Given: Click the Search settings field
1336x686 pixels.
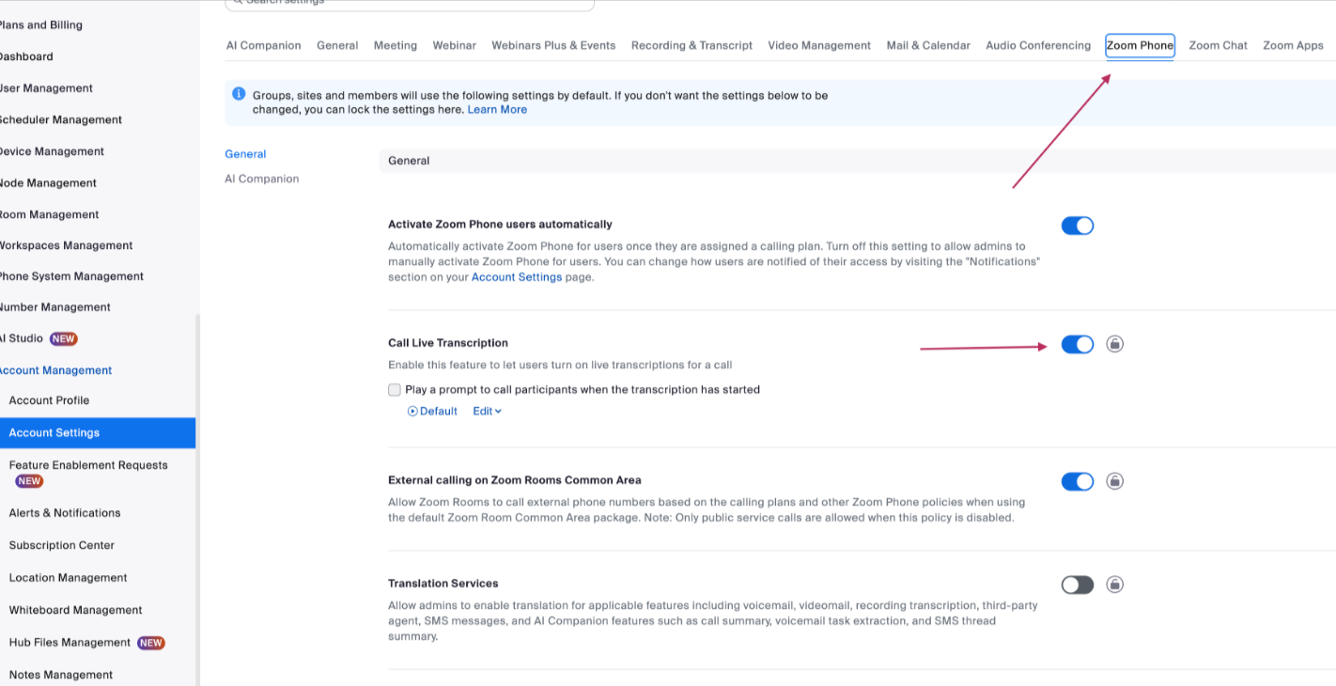Looking at the screenshot, I should coord(410,4).
